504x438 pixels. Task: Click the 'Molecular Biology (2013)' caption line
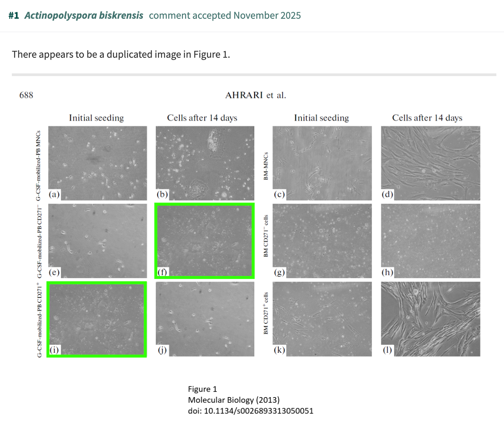(234, 400)
